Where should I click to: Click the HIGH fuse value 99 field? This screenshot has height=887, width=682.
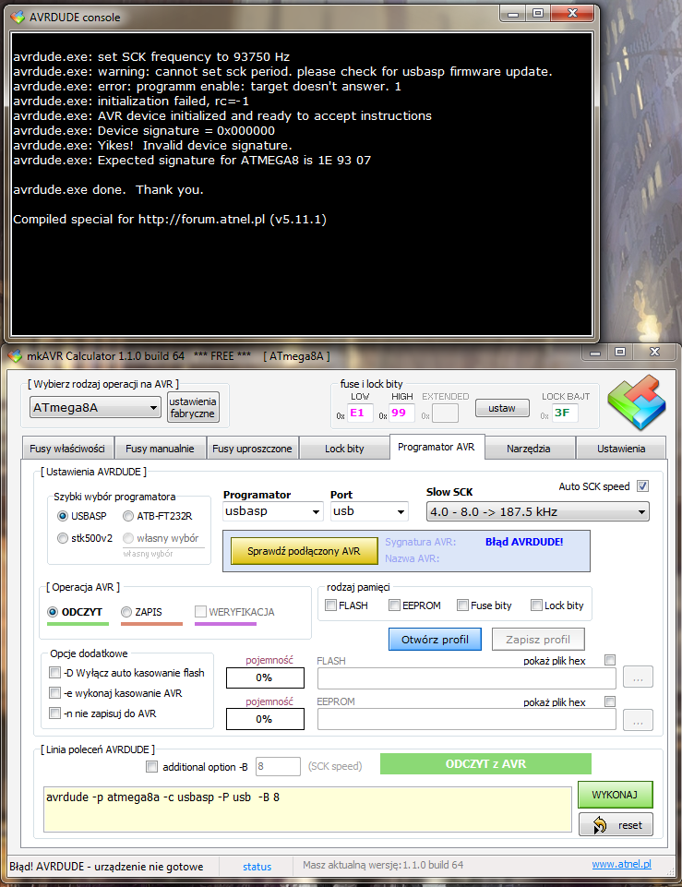[x=401, y=413]
